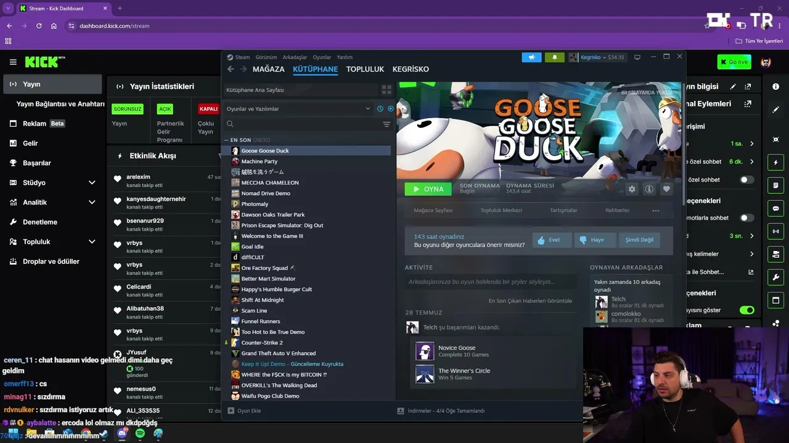Switch to the TOPLULUK tab in Steam

click(x=365, y=70)
